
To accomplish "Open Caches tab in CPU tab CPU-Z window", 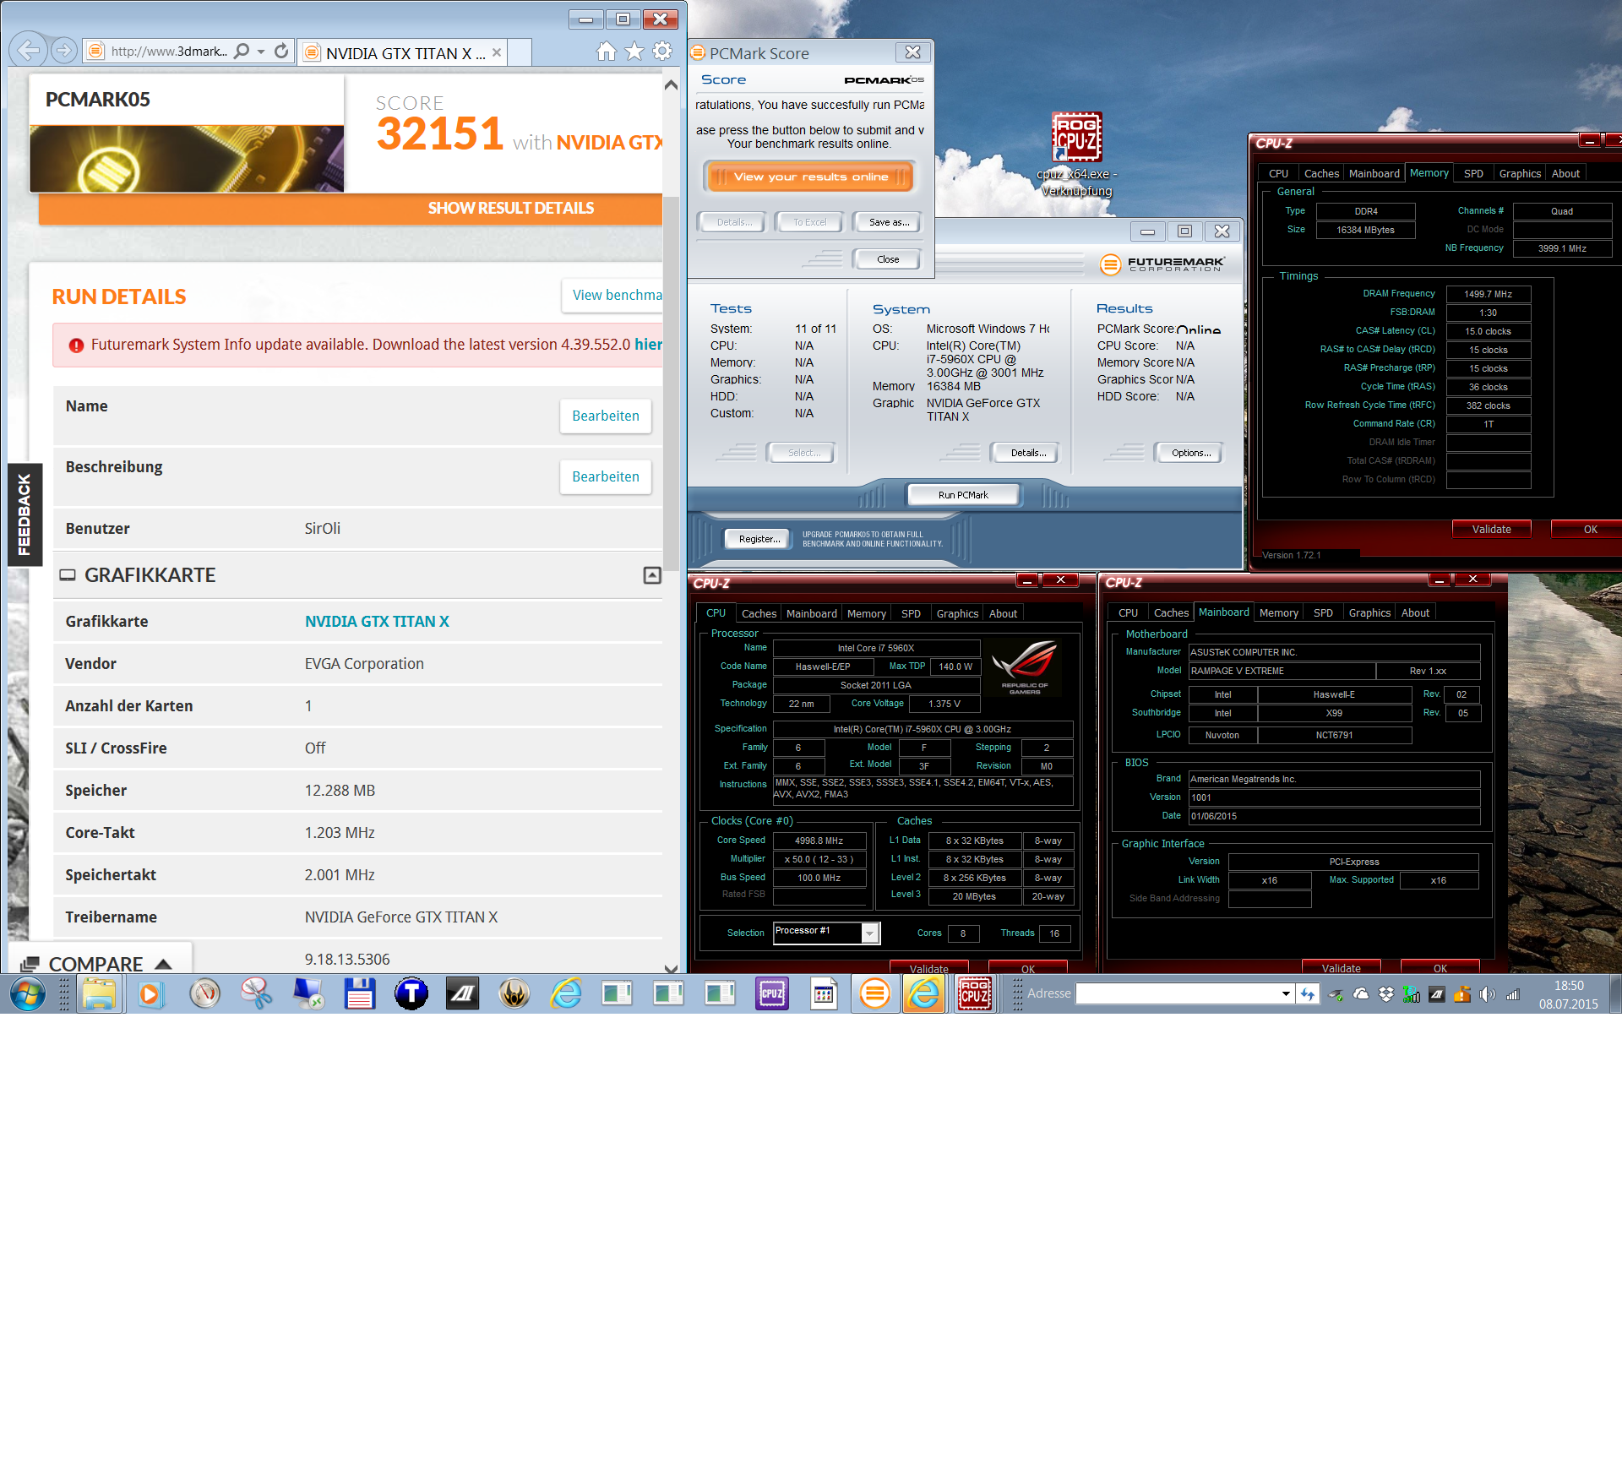I will click(759, 613).
